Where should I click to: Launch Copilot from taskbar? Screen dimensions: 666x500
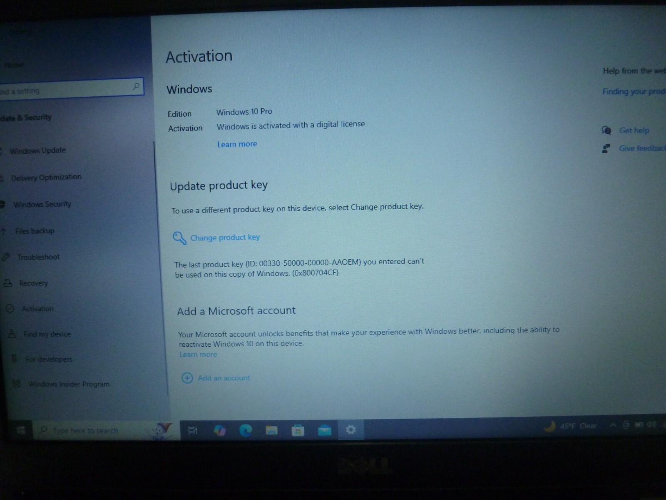point(219,430)
